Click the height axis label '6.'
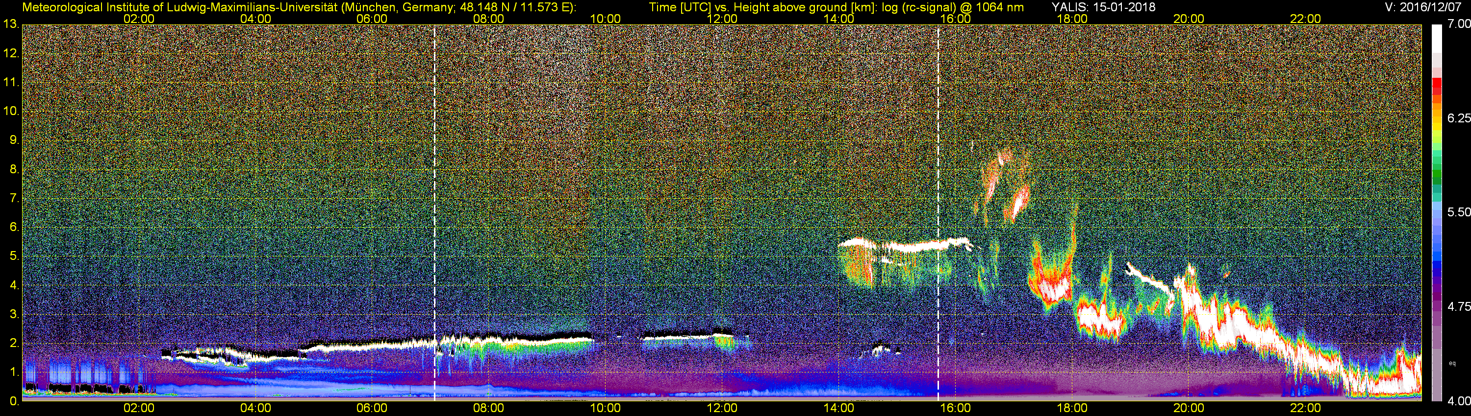The height and width of the screenshot is (416, 1471). pos(14,228)
